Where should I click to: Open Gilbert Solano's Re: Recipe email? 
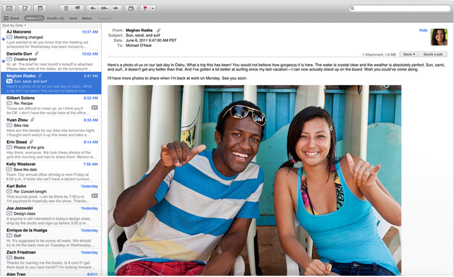point(51,106)
